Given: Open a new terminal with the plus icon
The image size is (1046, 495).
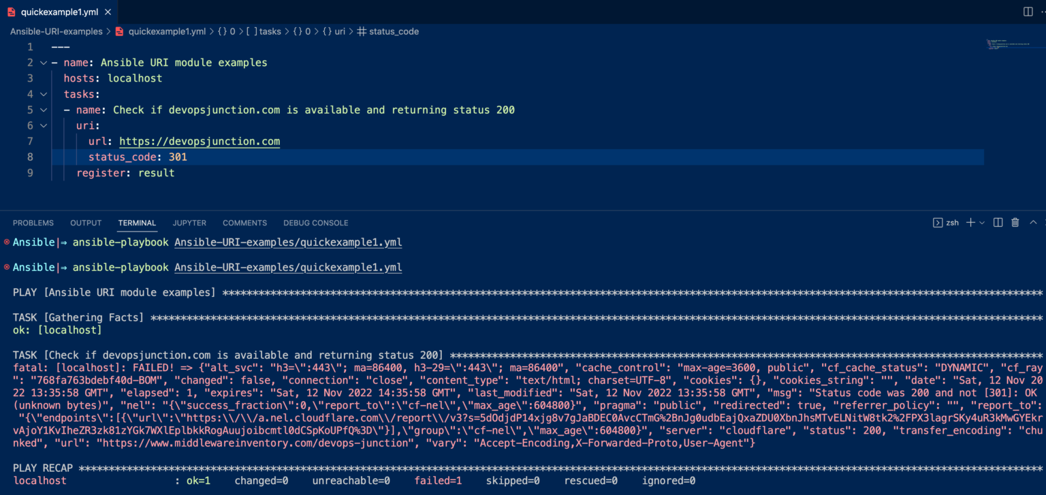Looking at the screenshot, I should [x=970, y=222].
